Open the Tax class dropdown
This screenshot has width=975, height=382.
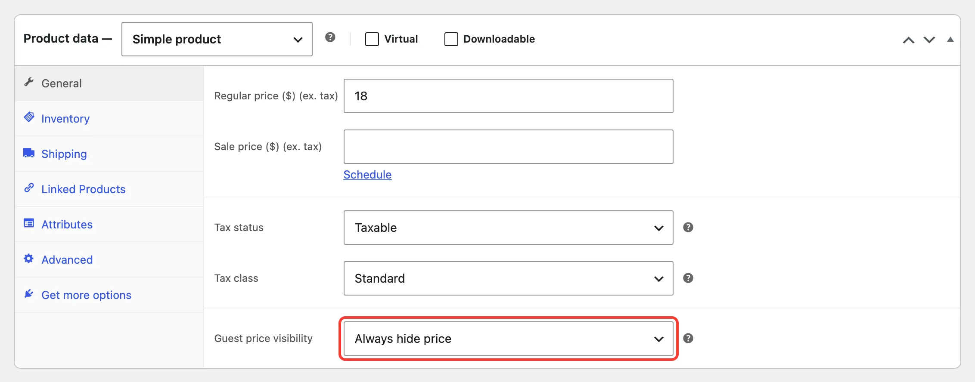click(x=509, y=278)
